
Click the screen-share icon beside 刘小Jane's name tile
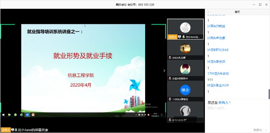coord(180,37)
